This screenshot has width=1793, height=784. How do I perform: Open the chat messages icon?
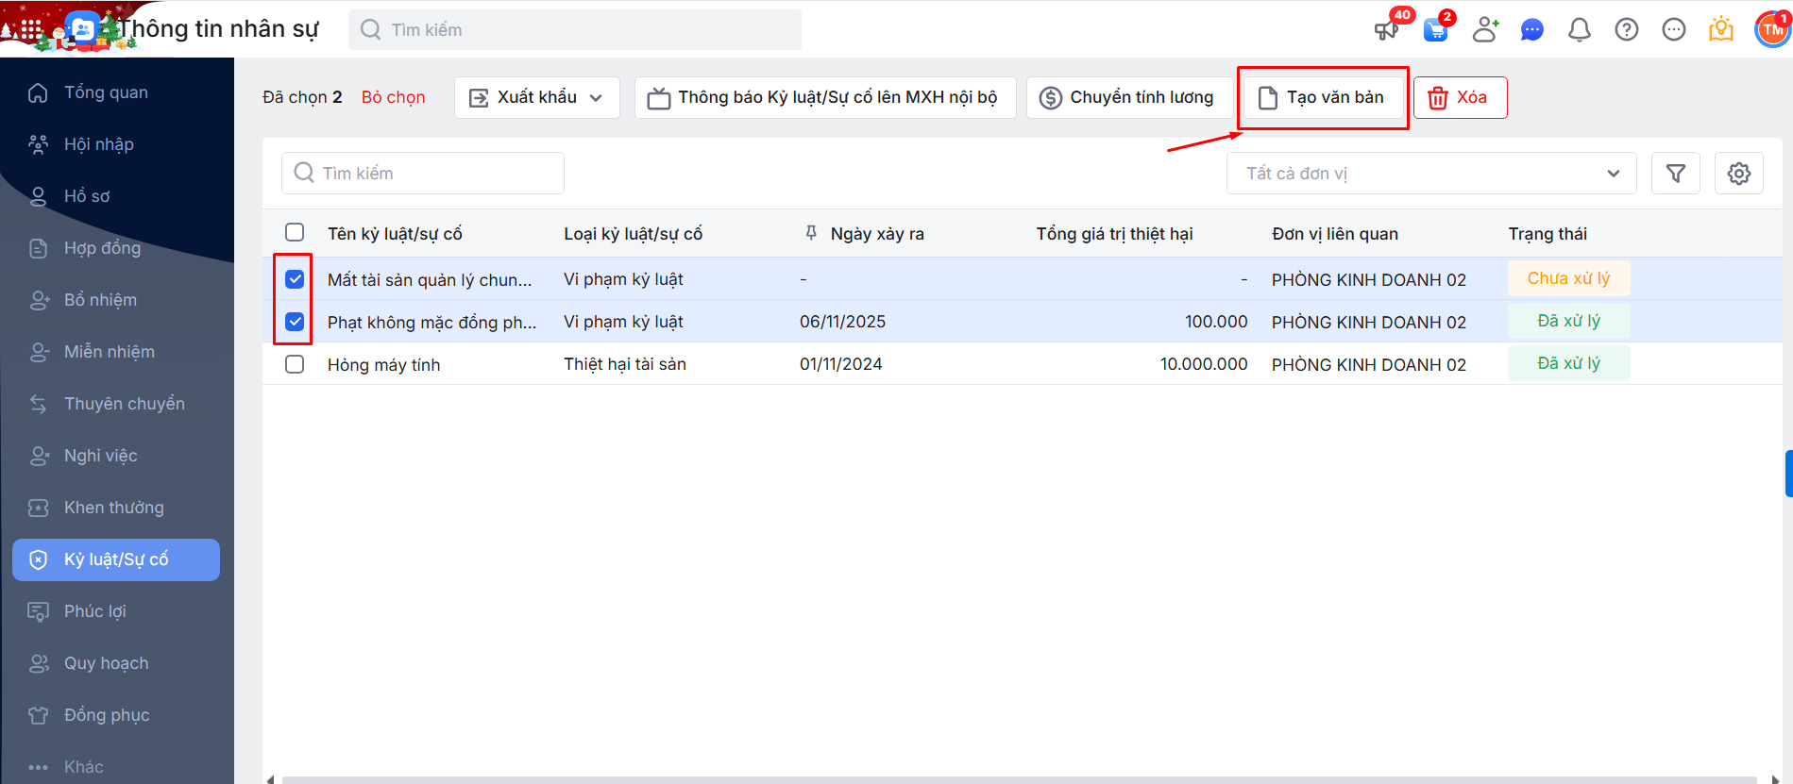pyautogui.click(x=1532, y=30)
